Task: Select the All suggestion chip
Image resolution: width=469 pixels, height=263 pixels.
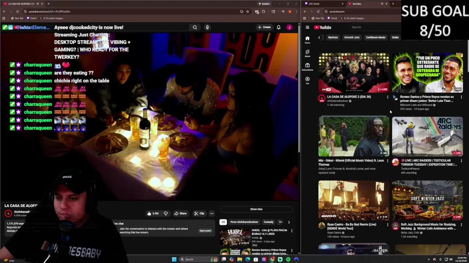Action: pyautogui.click(x=223, y=222)
